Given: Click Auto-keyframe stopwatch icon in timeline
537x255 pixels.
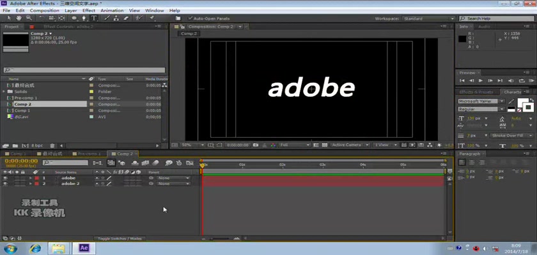Looking at the screenshot, I should tap(179, 163).
